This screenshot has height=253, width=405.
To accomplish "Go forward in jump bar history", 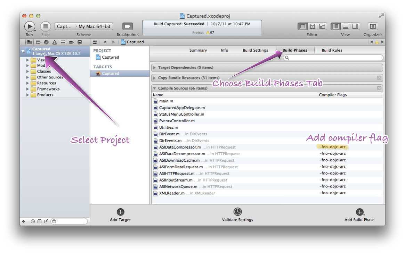I will (113, 42).
